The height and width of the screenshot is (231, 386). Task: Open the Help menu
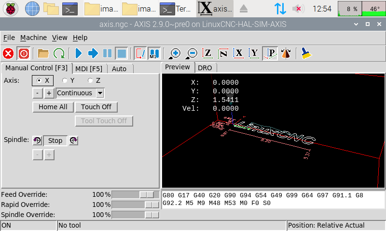80,38
